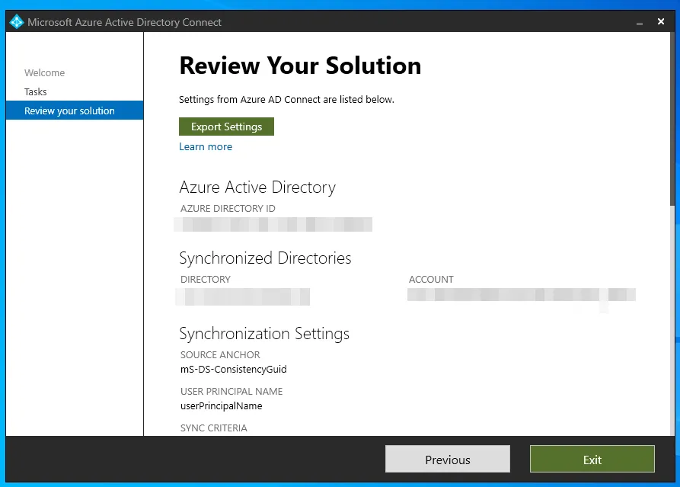Select Welcome in the left sidebar
This screenshot has width=680, height=487.
click(x=44, y=72)
